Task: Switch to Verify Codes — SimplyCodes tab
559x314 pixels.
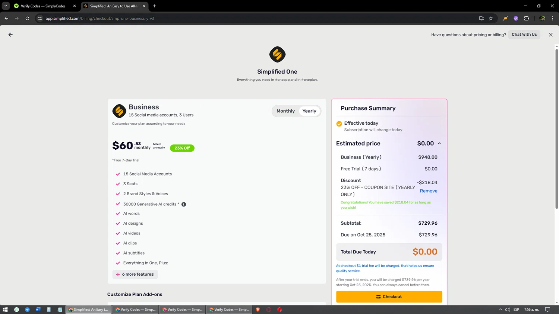Action: tap(43, 6)
